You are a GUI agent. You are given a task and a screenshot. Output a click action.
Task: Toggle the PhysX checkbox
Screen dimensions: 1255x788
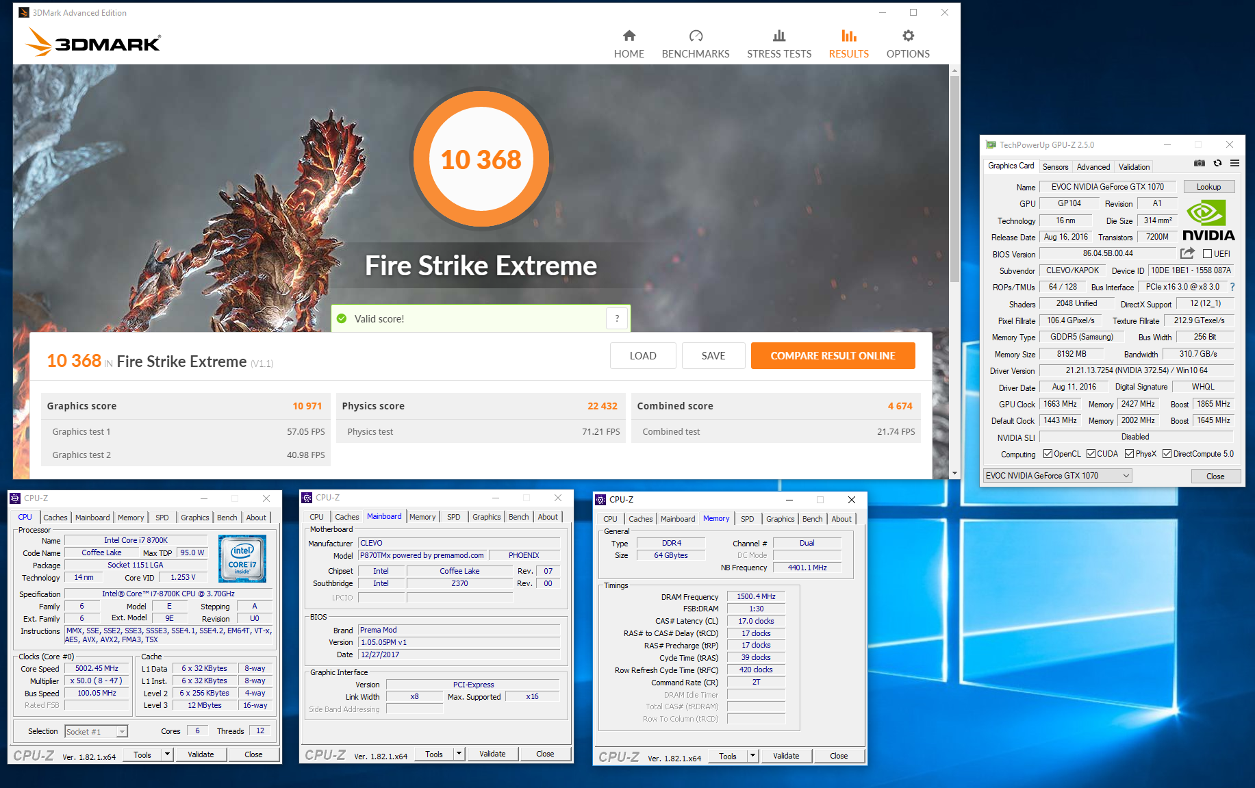[1129, 454]
